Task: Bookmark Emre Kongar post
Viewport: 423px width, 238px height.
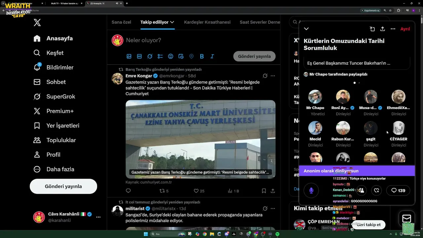Action: pyautogui.click(x=264, y=191)
